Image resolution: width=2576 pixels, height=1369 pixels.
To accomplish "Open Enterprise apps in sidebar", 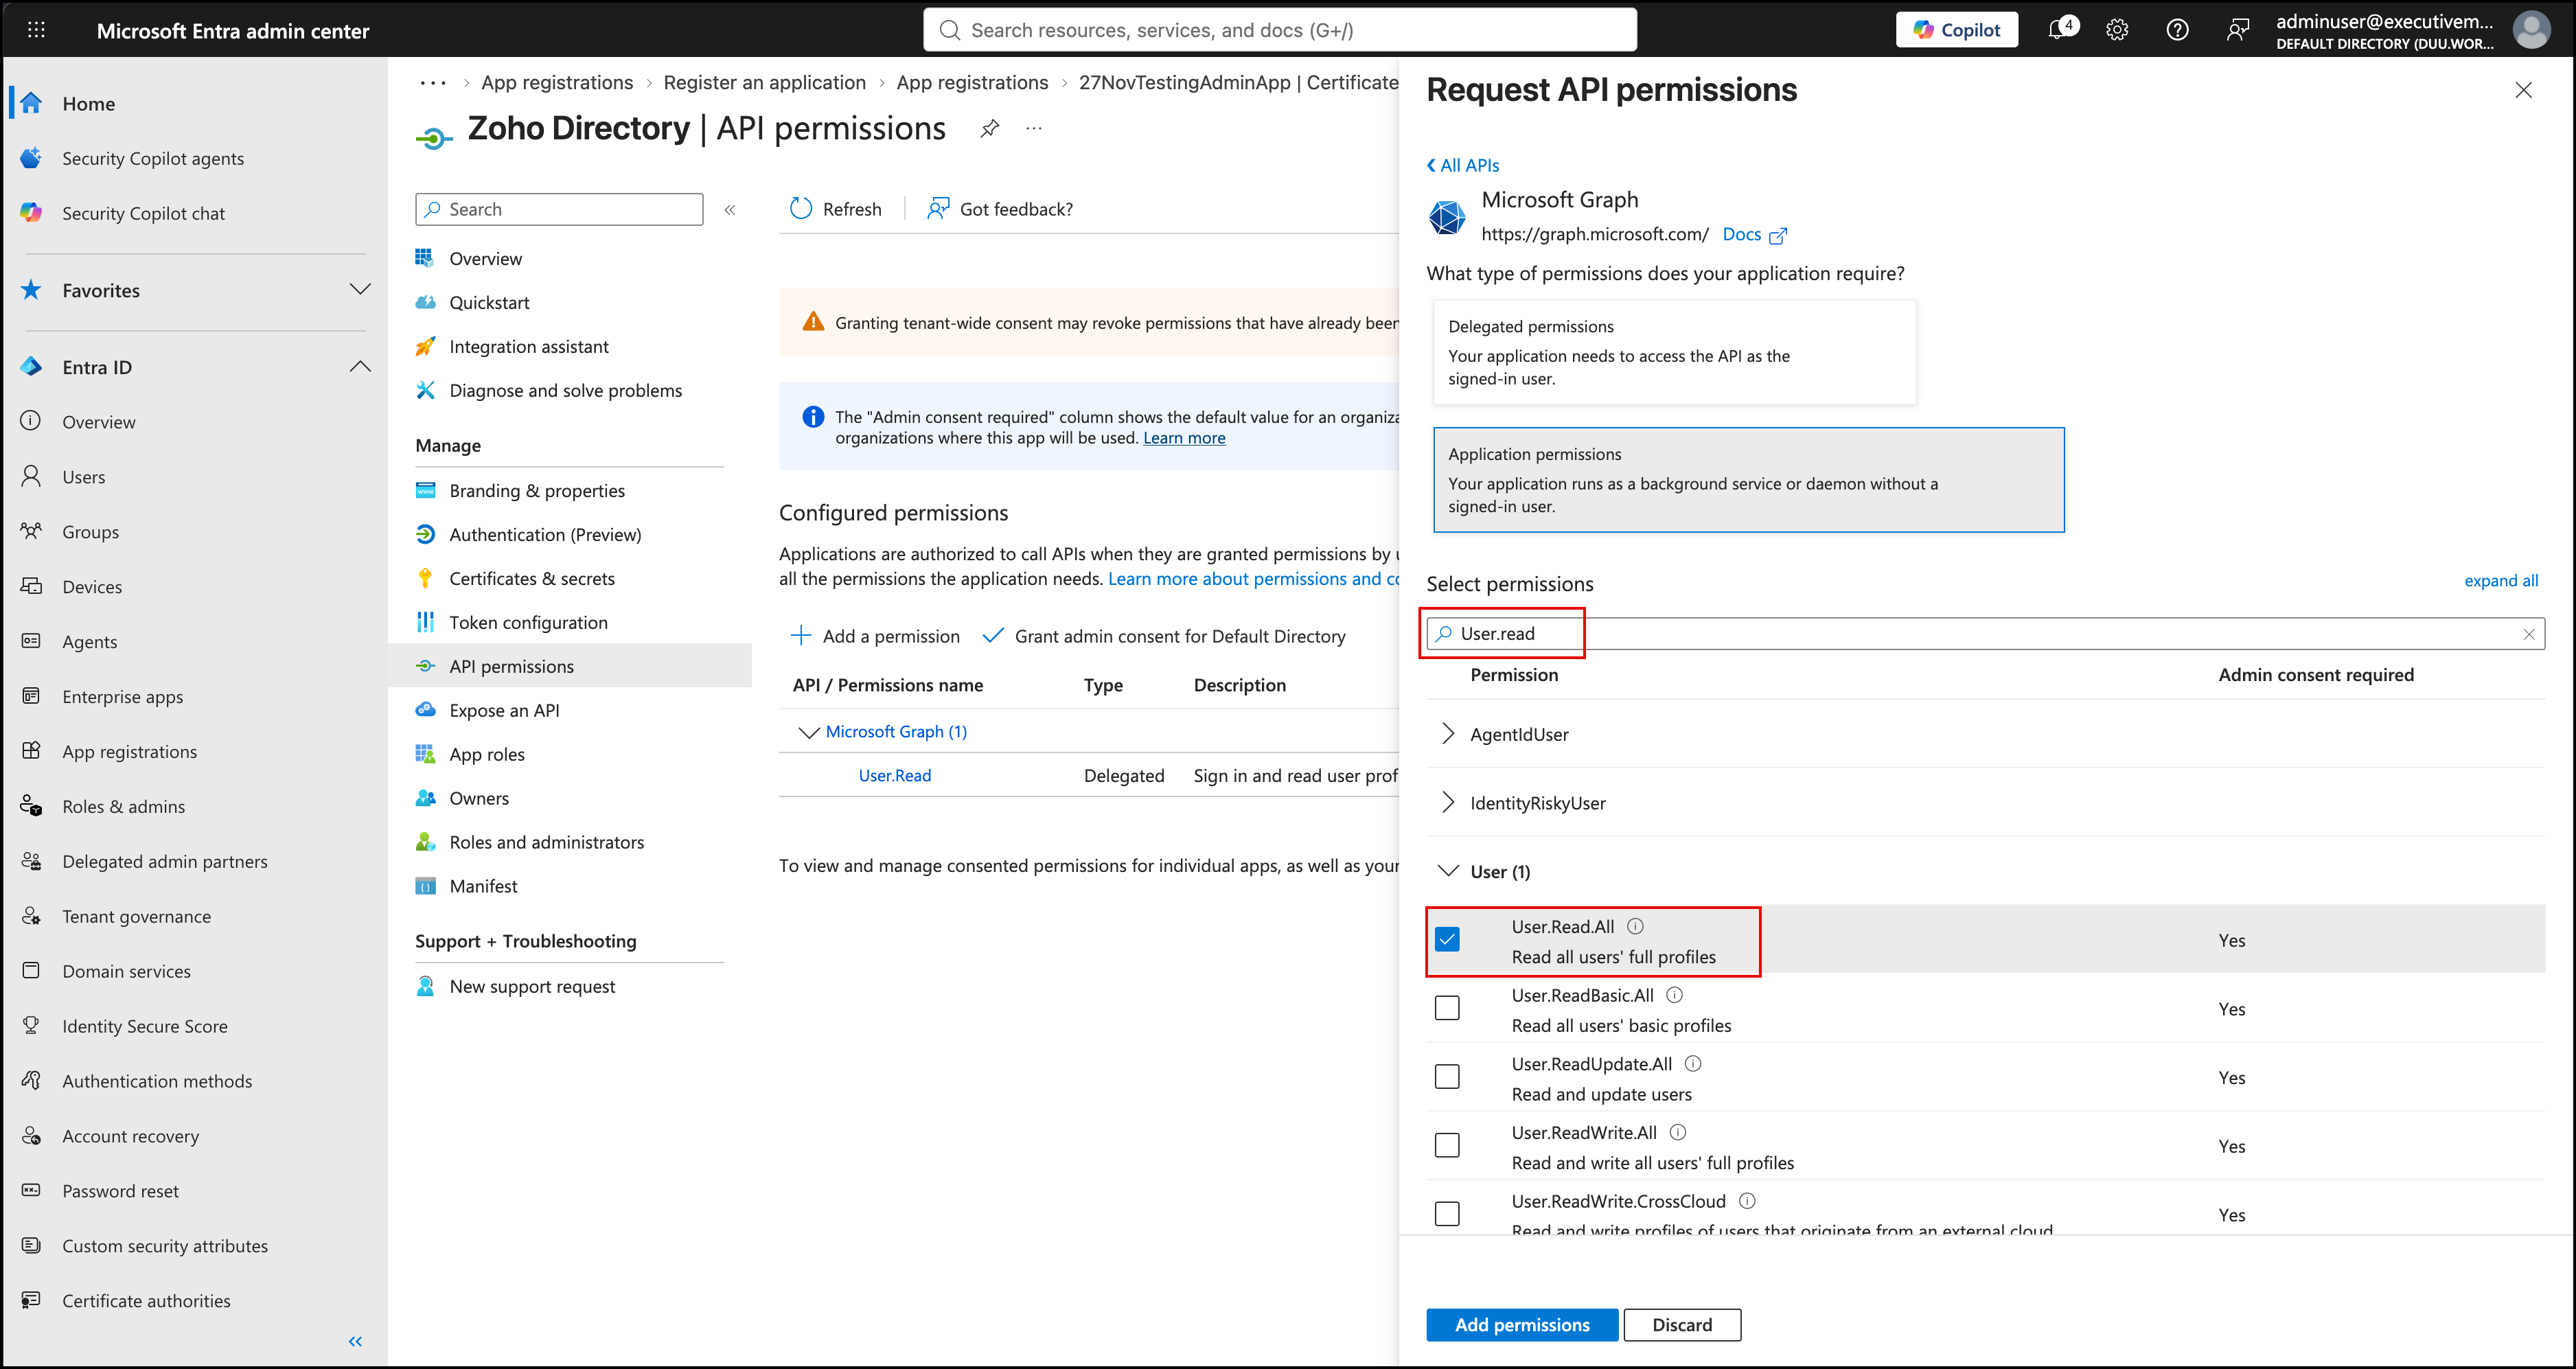I will pos(122,697).
